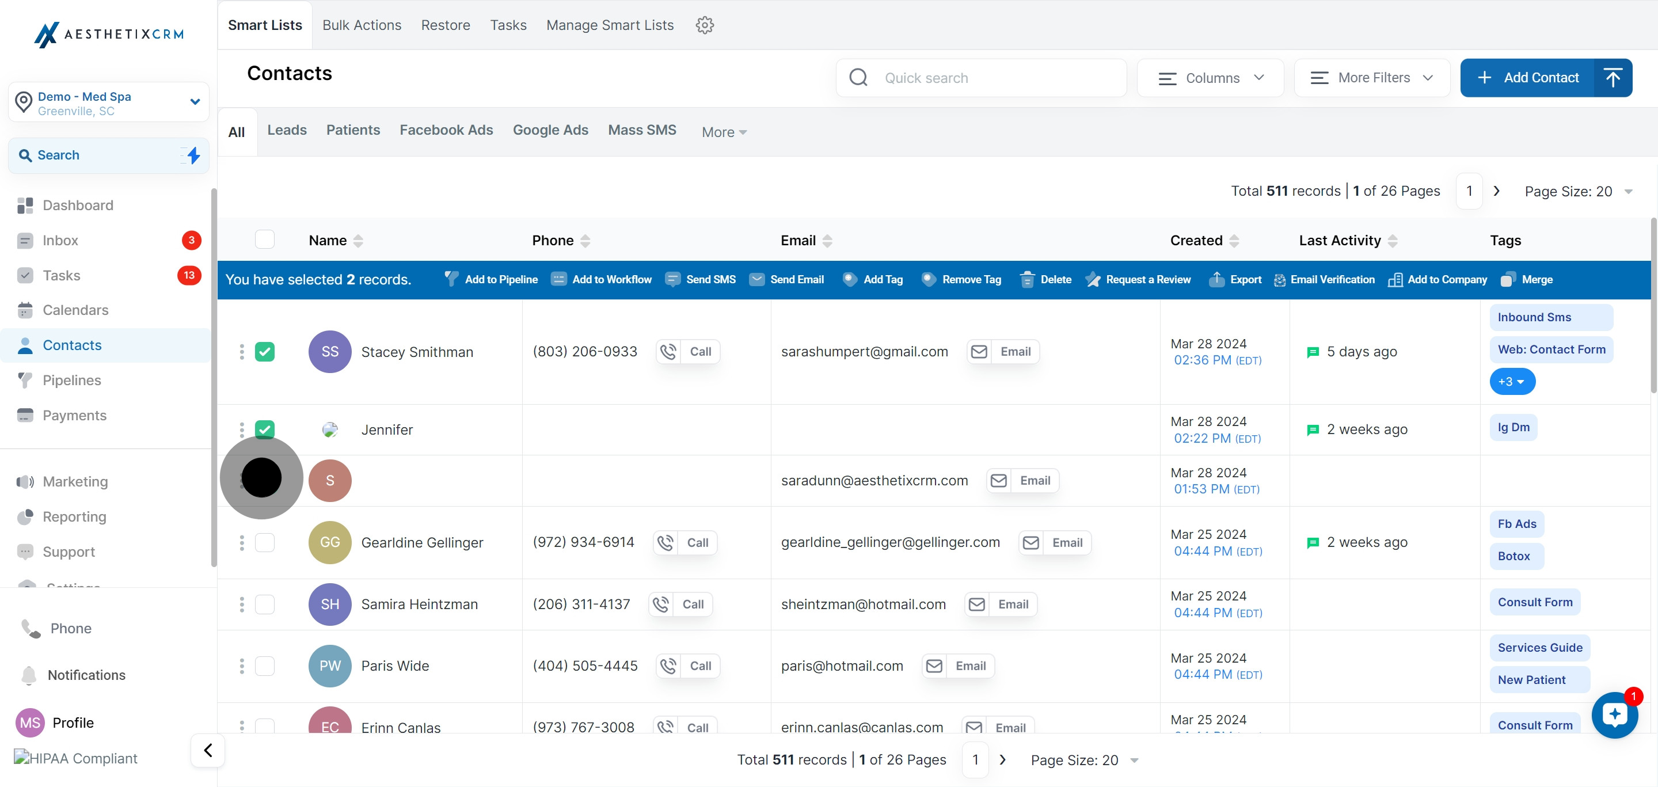This screenshot has height=787, width=1658.
Task: Switch to the Patients smart list tab
Action: (x=353, y=130)
